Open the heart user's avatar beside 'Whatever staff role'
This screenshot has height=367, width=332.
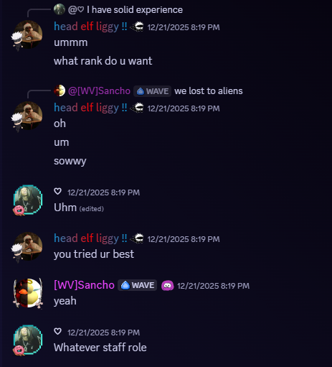coord(28,339)
